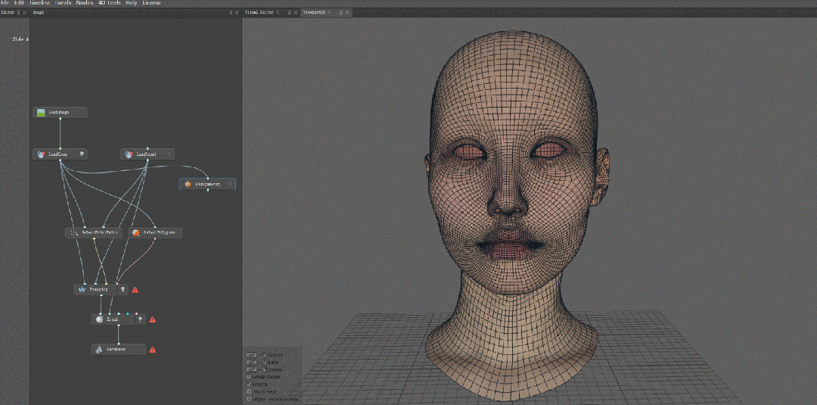Click the SaveGeom node error warning icon
The height and width of the screenshot is (405, 817).
click(x=152, y=350)
